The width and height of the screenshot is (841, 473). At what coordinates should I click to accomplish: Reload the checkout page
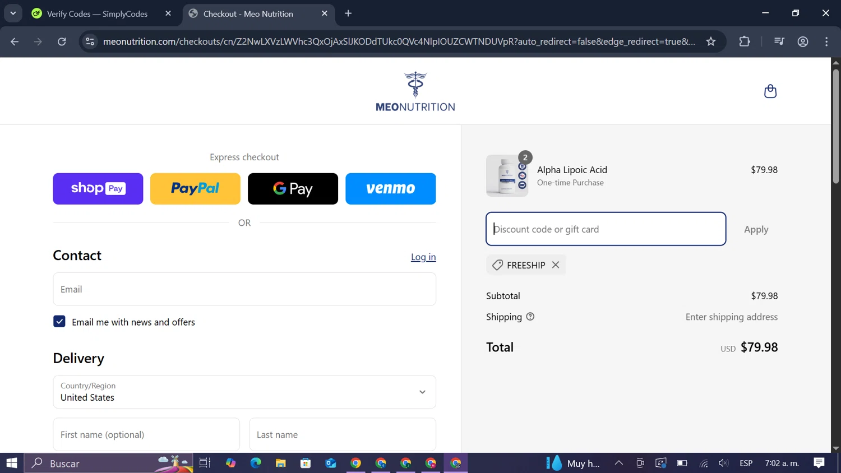tap(62, 41)
